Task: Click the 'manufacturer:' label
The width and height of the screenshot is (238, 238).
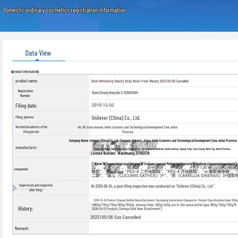Action: [26, 148]
